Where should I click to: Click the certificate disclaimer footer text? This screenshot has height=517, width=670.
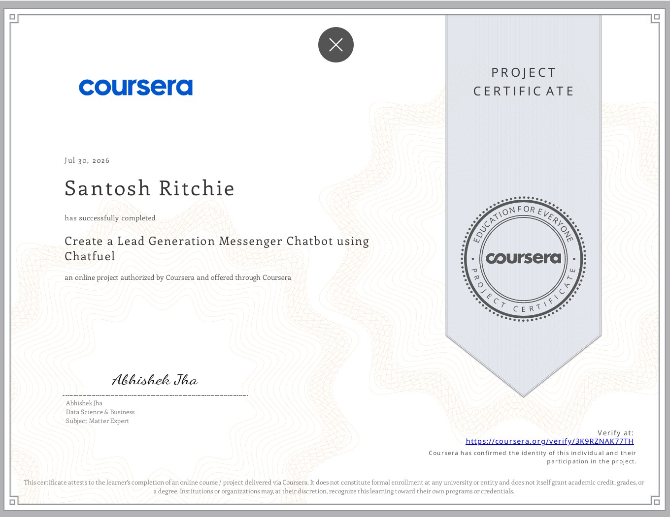[x=334, y=487]
